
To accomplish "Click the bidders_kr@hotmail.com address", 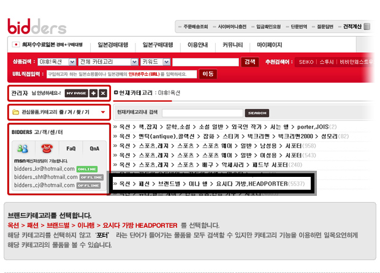I will point(44,169).
